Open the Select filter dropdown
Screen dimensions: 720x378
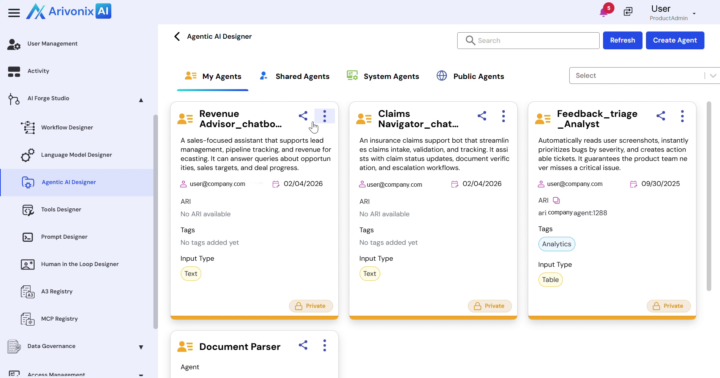point(644,76)
